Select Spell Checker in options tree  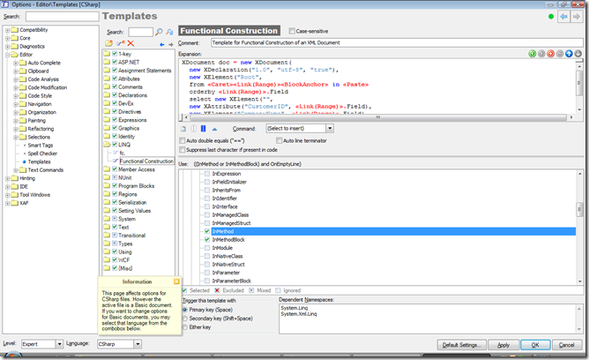click(42, 154)
